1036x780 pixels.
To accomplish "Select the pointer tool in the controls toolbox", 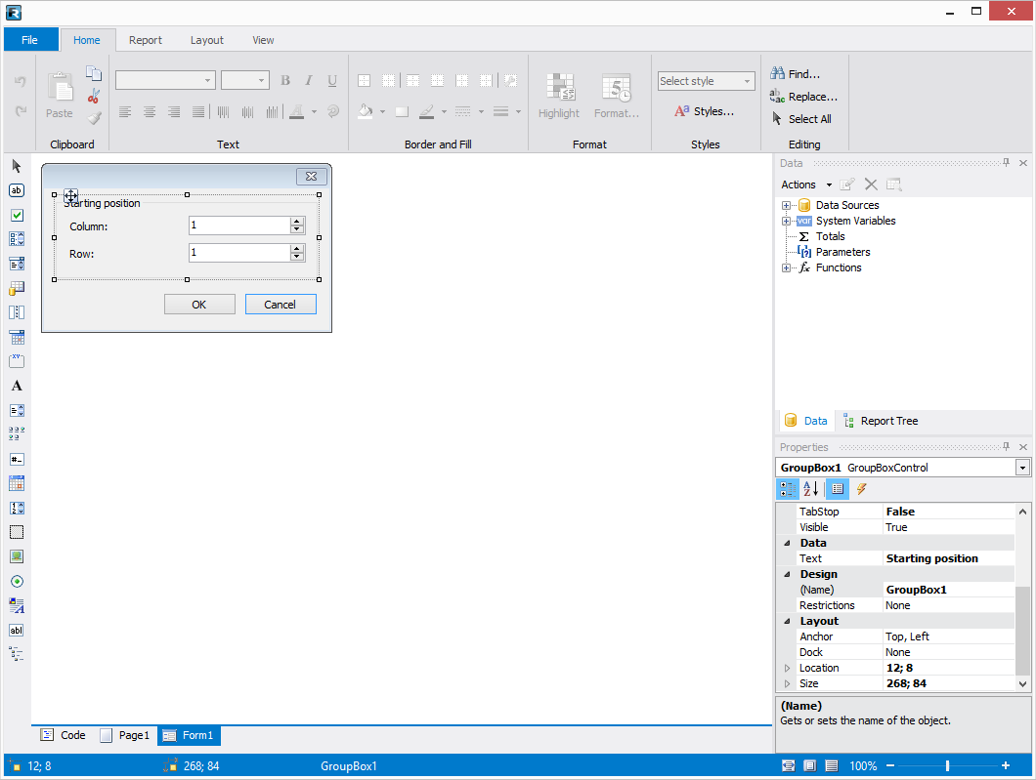I will point(16,166).
